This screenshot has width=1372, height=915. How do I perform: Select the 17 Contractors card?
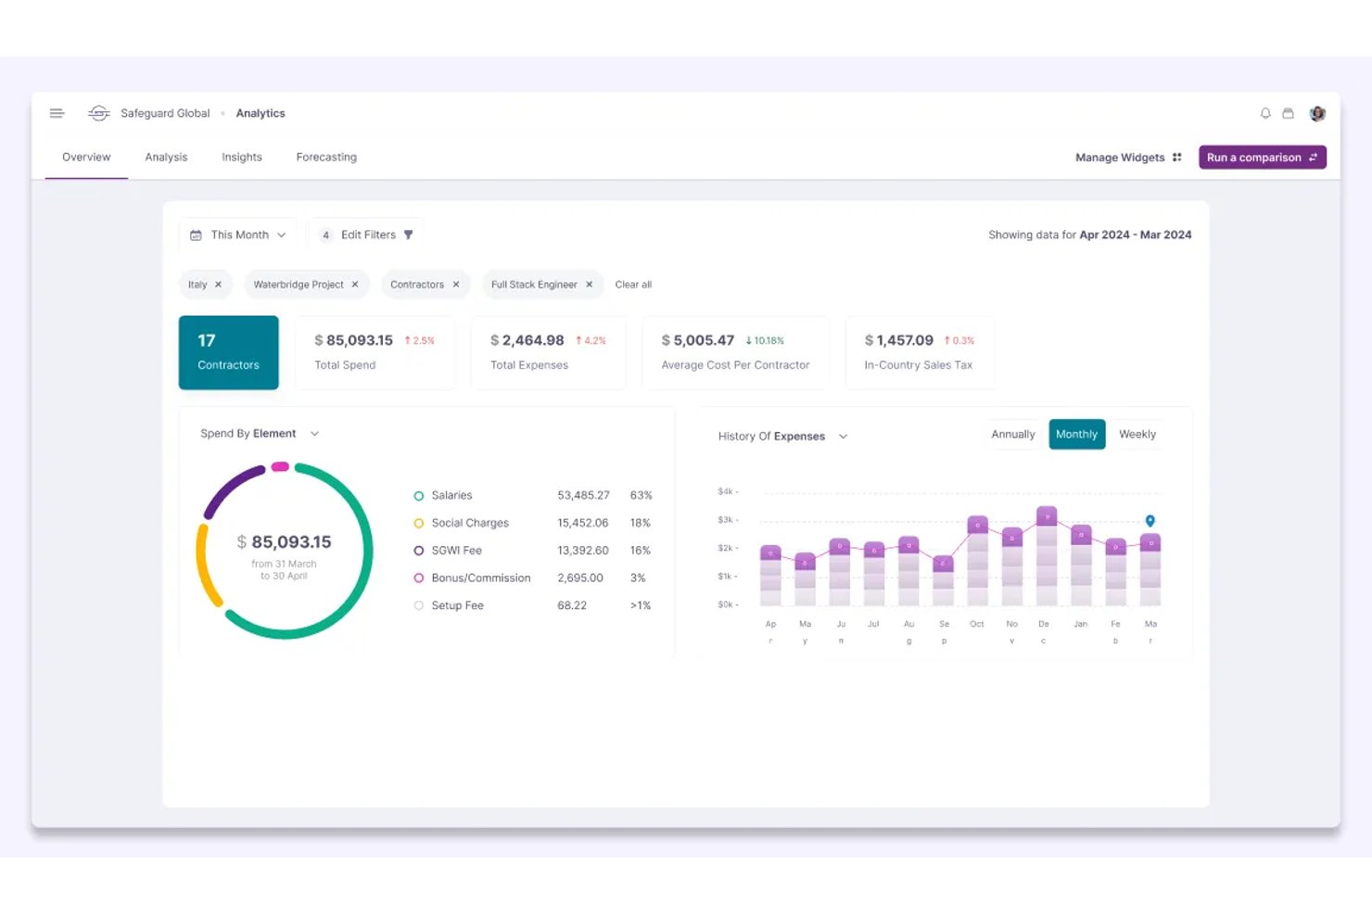229,352
